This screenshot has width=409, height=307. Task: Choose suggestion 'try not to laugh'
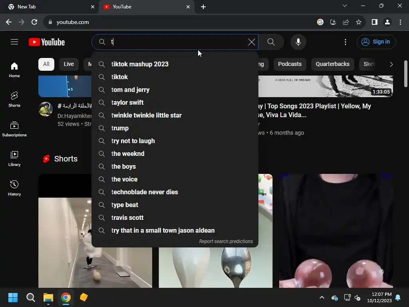[175, 141]
